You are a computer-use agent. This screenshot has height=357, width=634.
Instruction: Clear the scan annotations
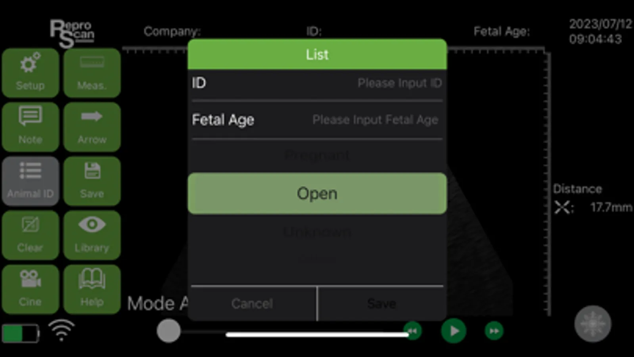coord(31,235)
